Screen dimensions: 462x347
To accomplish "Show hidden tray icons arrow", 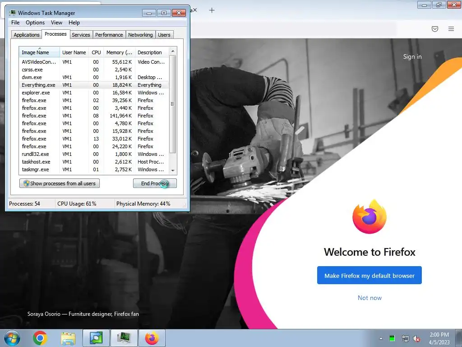I will click(x=381, y=338).
